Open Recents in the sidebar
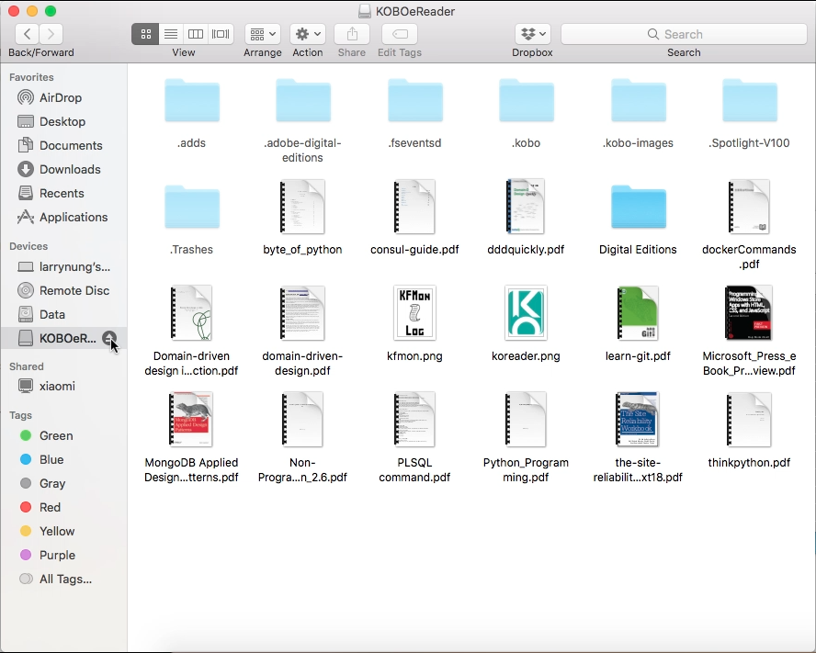This screenshot has width=816, height=653. click(x=63, y=194)
